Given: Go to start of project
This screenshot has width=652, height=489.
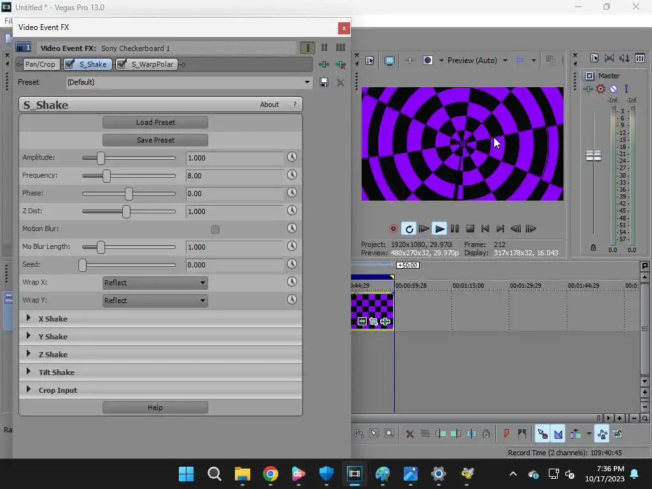Looking at the screenshot, I should pyautogui.click(x=485, y=229).
